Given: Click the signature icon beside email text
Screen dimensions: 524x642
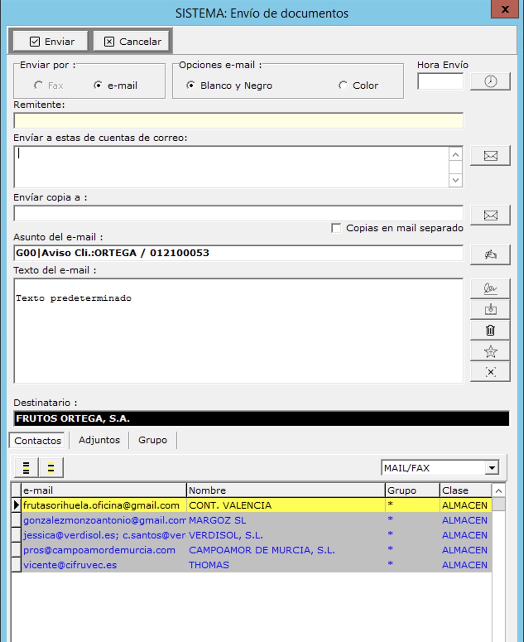Looking at the screenshot, I should [490, 288].
